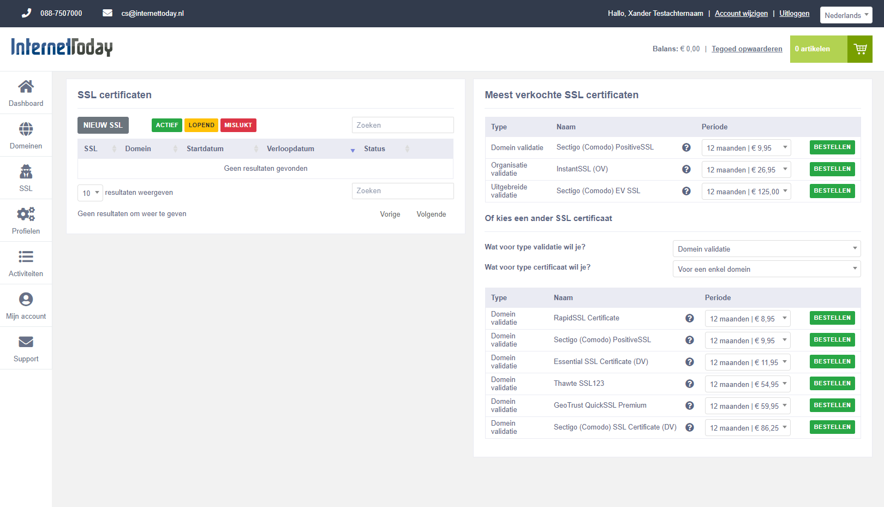Show info for InstantSSL (OV)

[686, 169]
